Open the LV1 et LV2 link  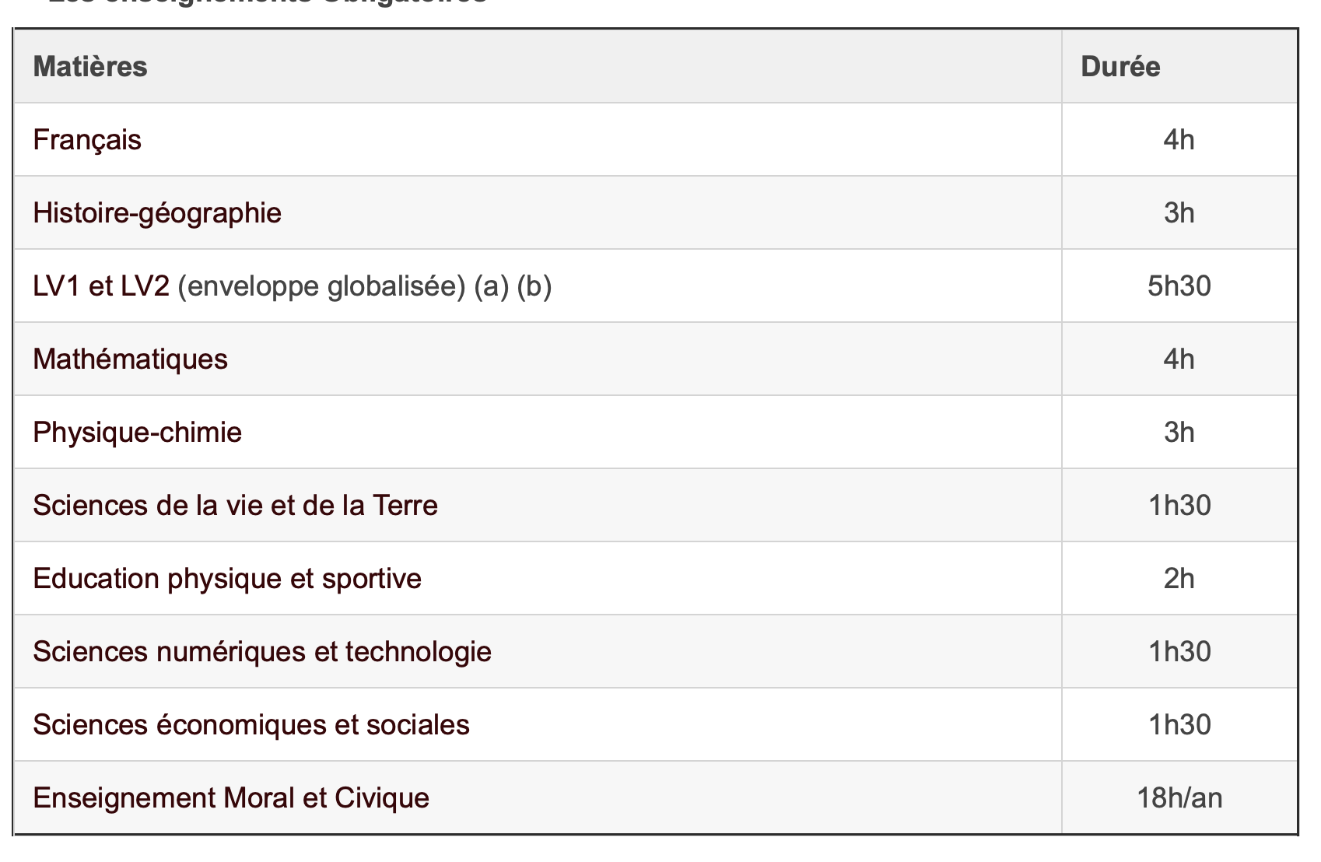click(101, 286)
